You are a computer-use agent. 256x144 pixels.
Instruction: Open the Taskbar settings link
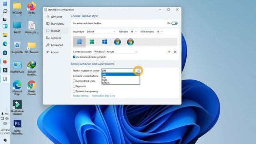pyautogui.click(x=80, y=96)
